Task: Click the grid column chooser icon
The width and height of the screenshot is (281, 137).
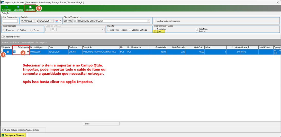Action: tap(2, 47)
